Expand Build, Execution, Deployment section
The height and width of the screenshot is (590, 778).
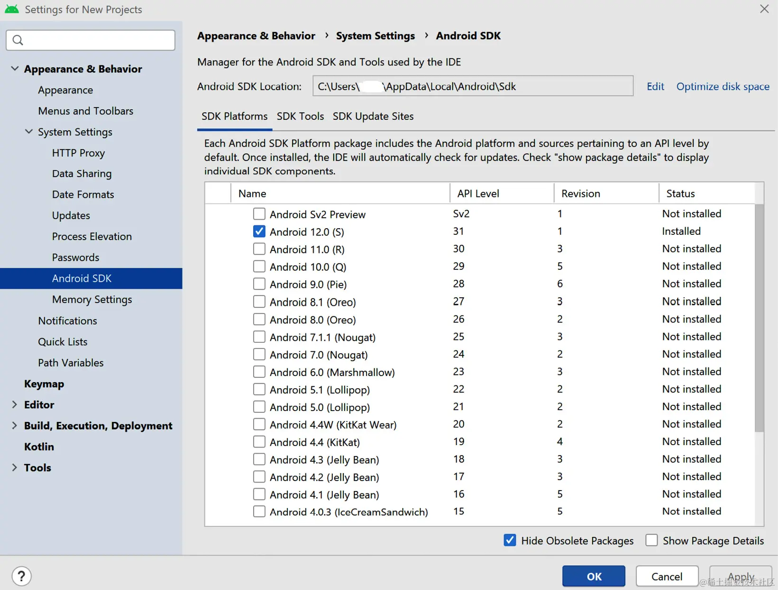(x=15, y=425)
